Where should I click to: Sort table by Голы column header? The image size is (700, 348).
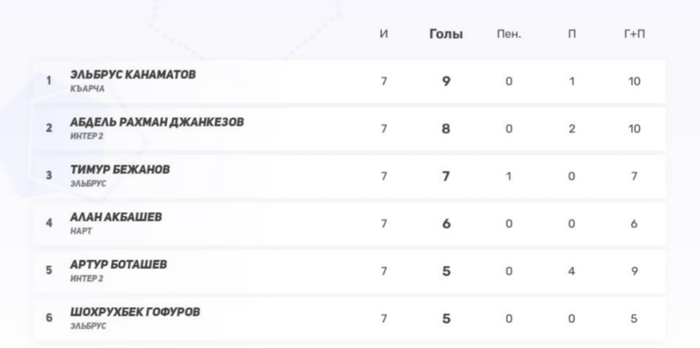point(446,35)
